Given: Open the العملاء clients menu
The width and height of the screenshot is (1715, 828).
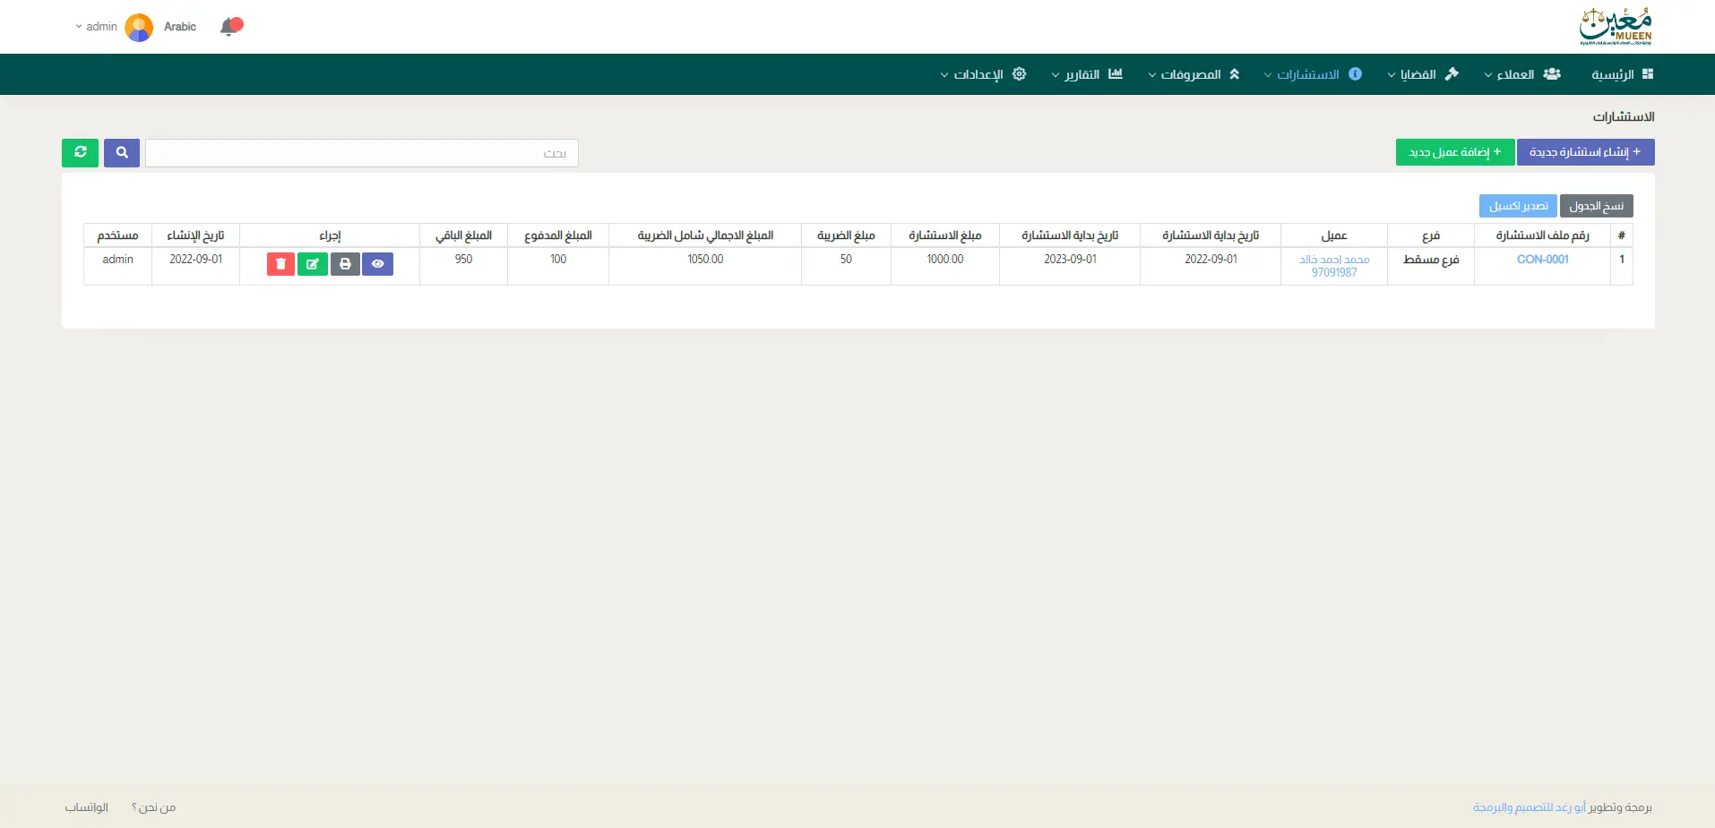Looking at the screenshot, I should 1521,74.
